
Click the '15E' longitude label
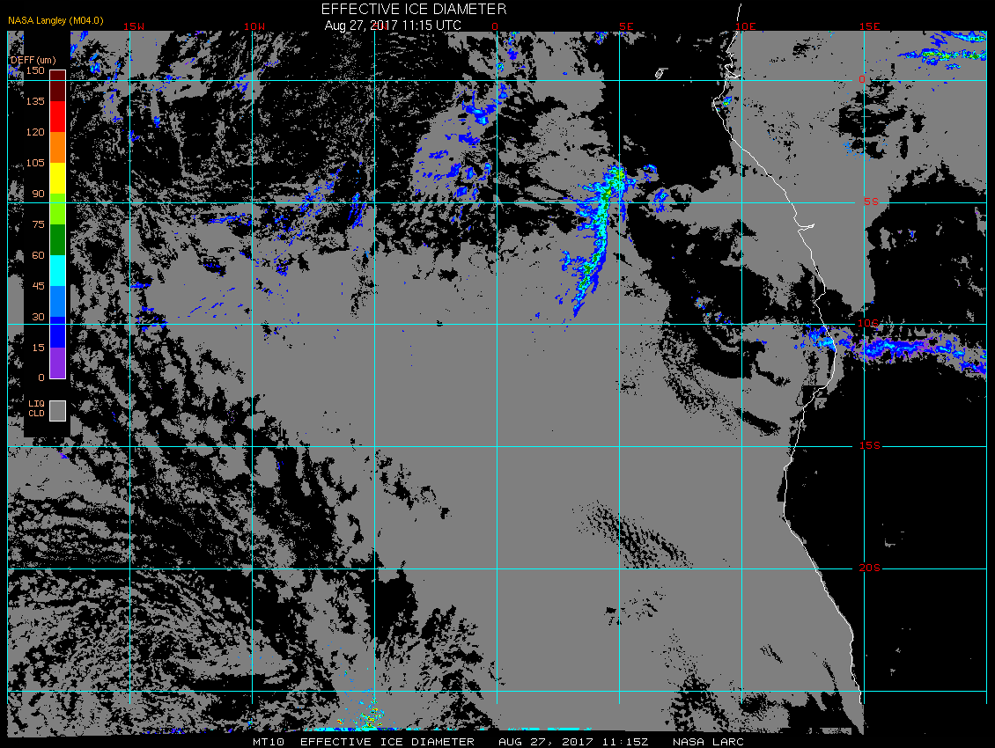(x=870, y=26)
